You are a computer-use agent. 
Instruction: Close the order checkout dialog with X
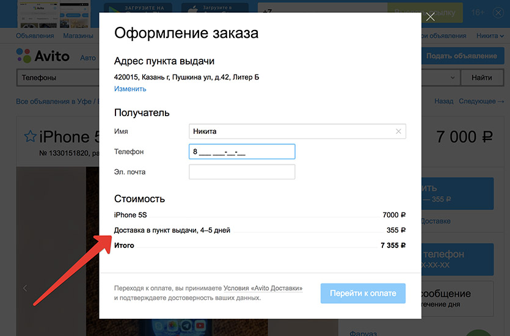pos(430,16)
